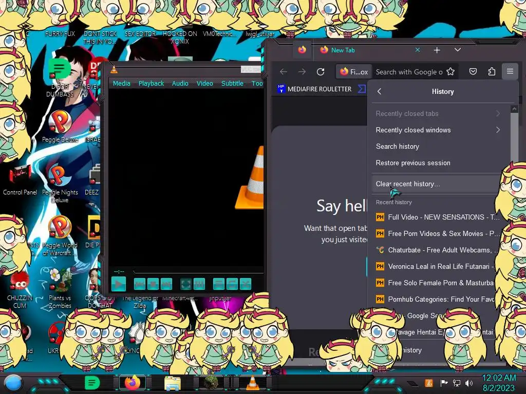526x394 pixels.
Task: Select Peggle World of Warcraft icon
Action: click(x=60, y=236)
